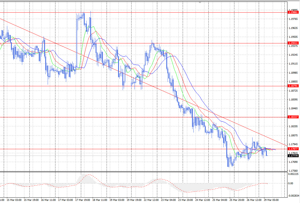This screenshot has width=300, height=203.
Task: Click the 15 Mar 19:00 time label
Action: (31, 200)
